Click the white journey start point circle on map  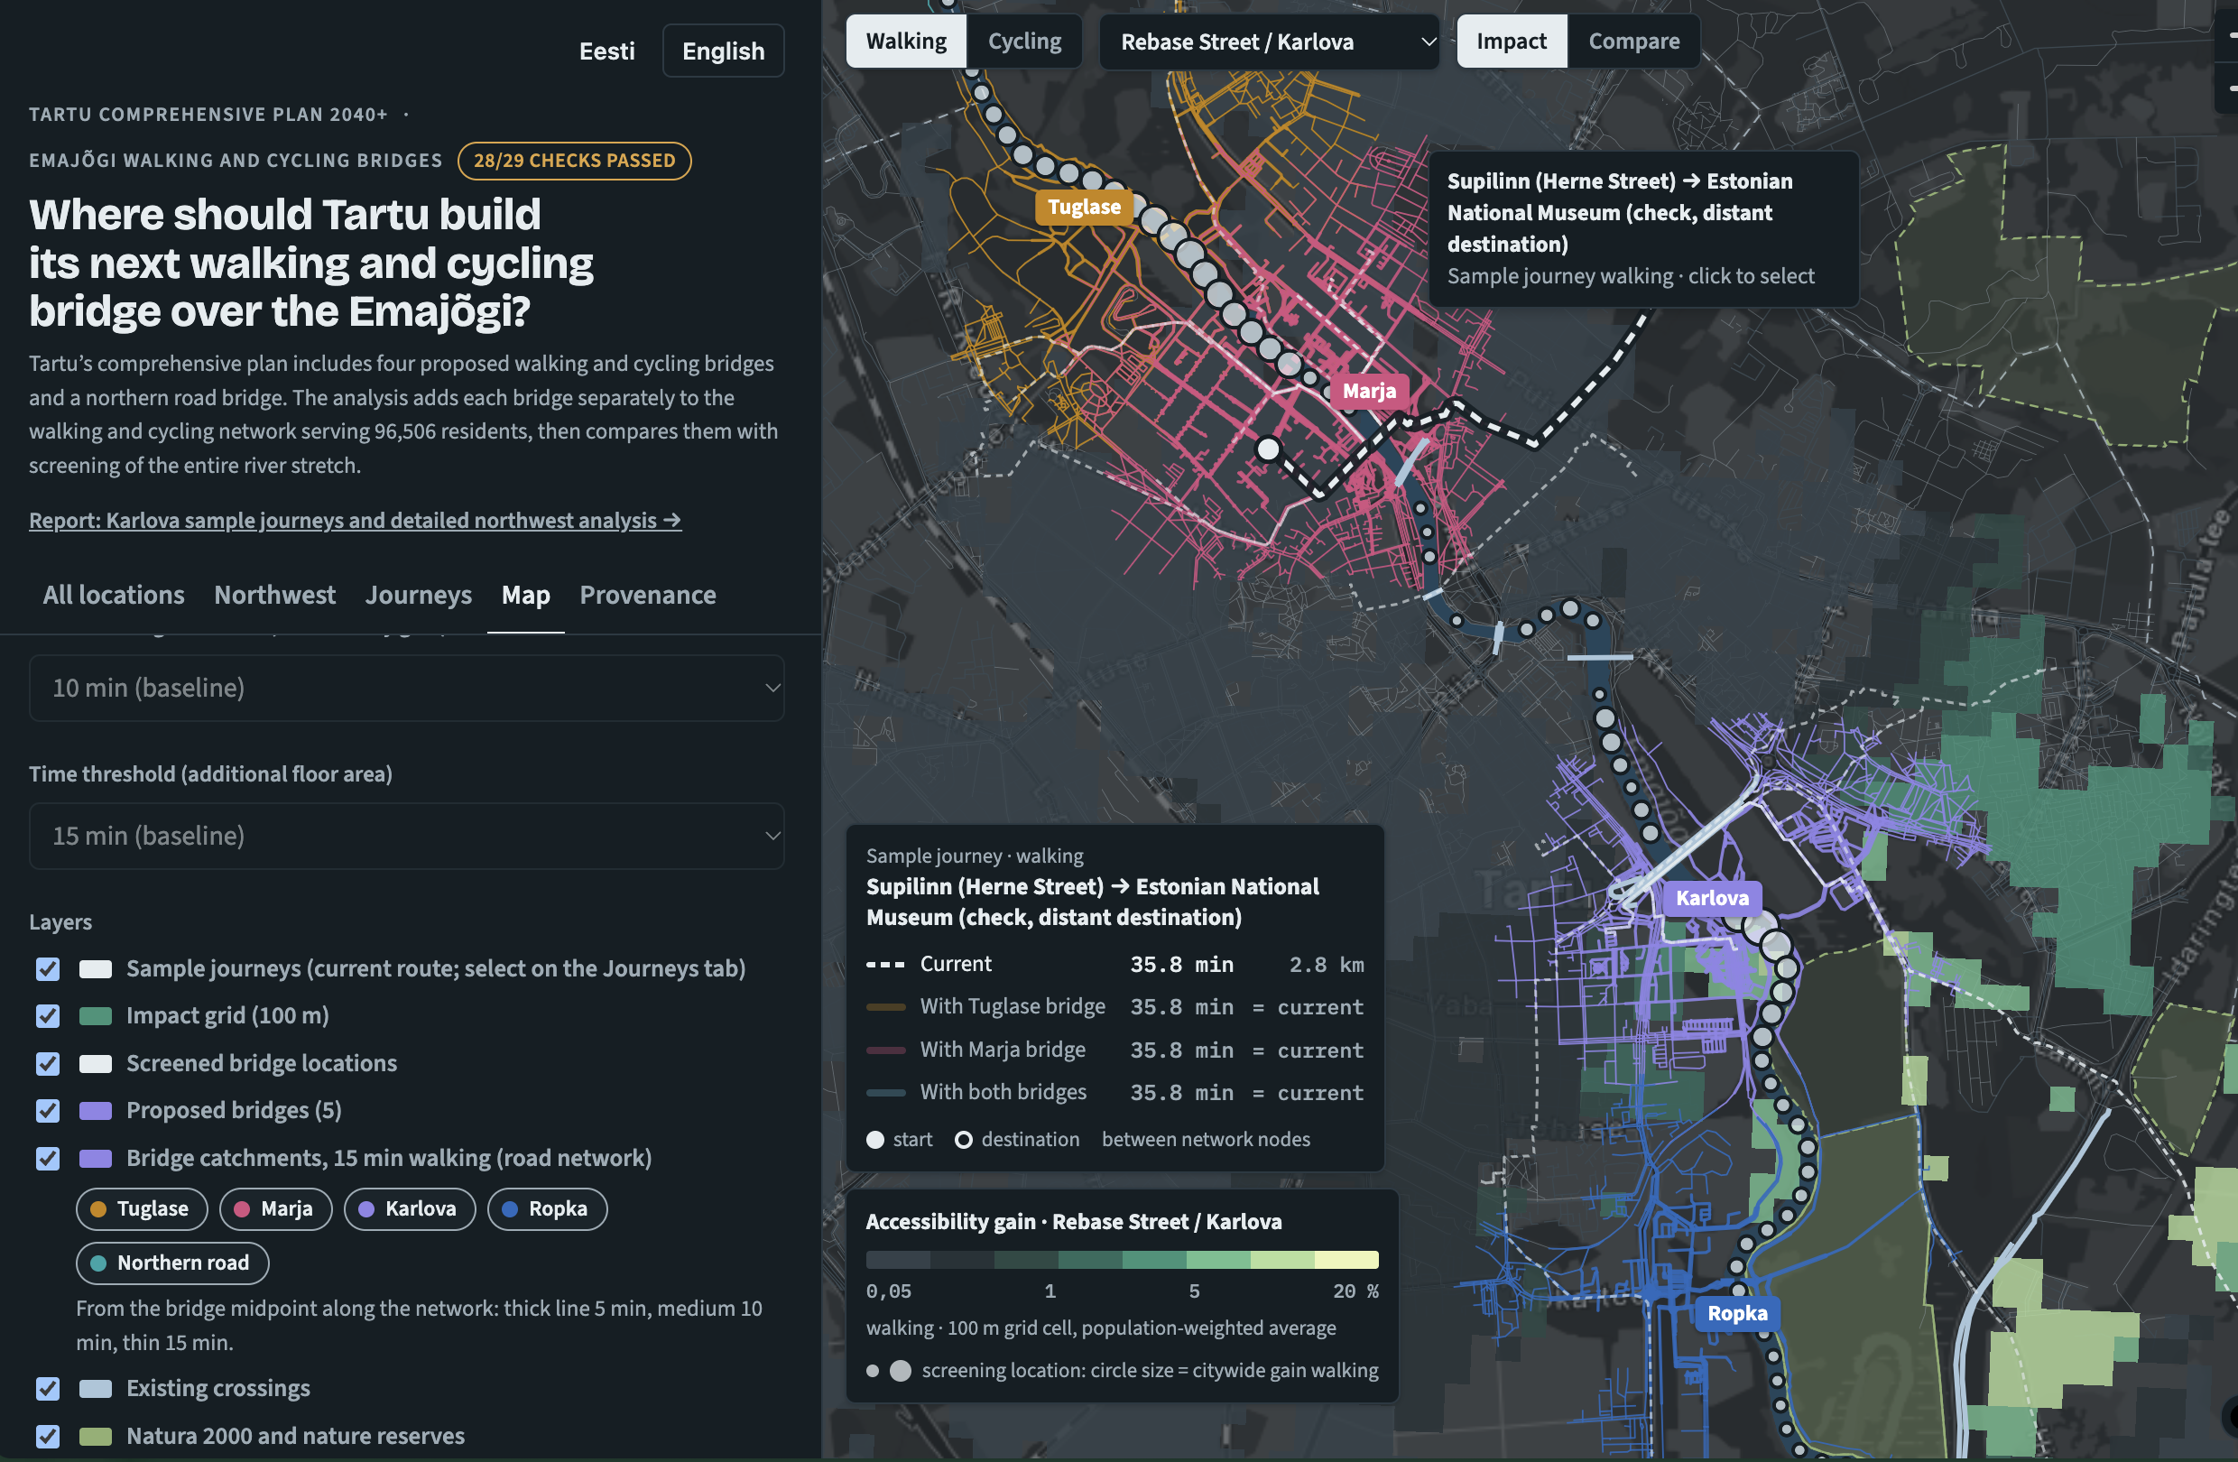click(x=1268, y=449)
